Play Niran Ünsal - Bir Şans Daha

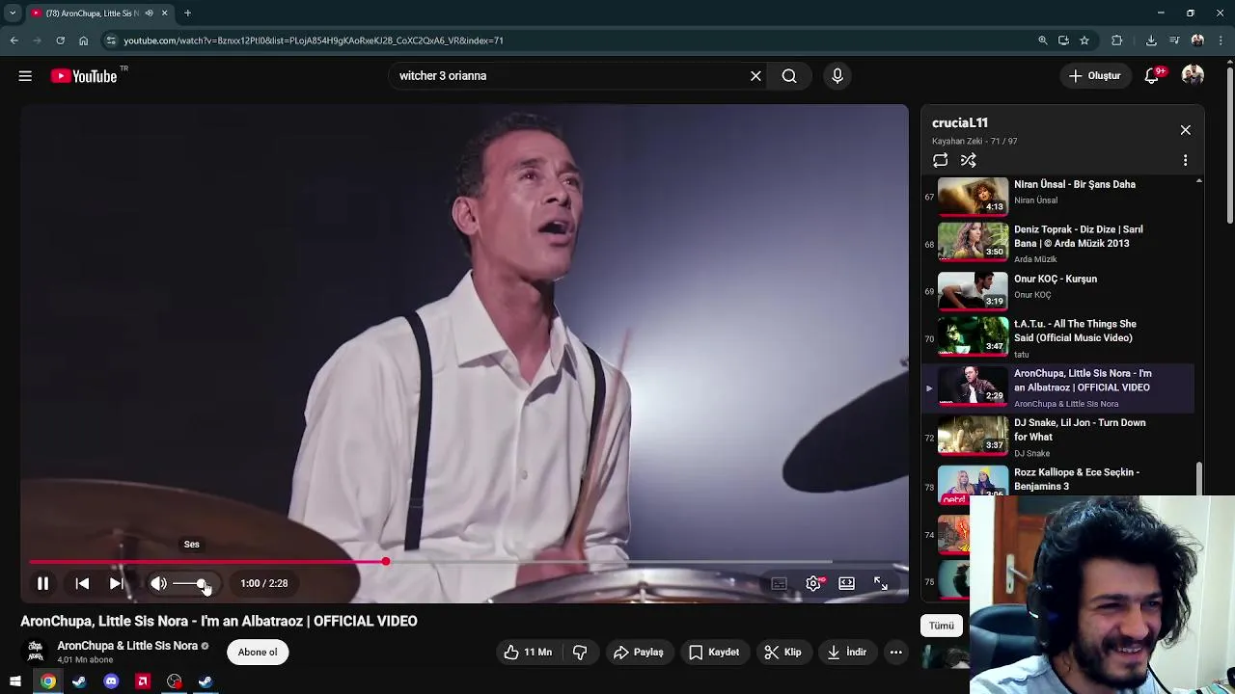pyautogui.click(x=1057, y=196)
